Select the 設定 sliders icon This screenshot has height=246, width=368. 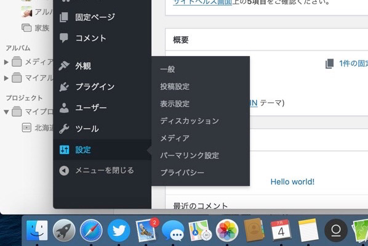pyautogui.click(x=64, y=150)
